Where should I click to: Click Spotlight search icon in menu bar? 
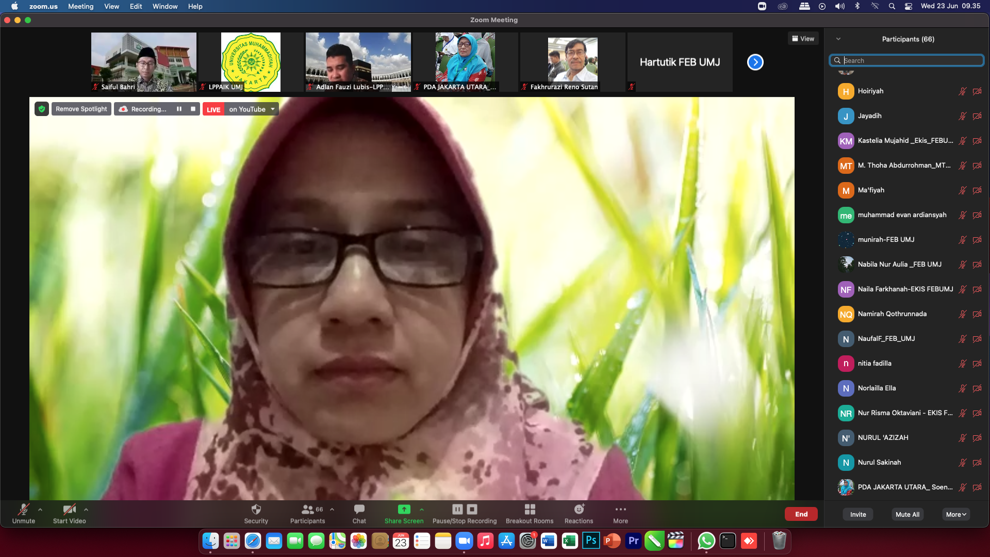pos(892,6)
